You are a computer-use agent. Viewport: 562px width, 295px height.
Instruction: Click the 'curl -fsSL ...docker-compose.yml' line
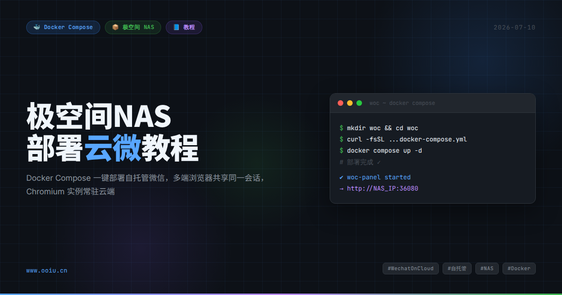403,140
